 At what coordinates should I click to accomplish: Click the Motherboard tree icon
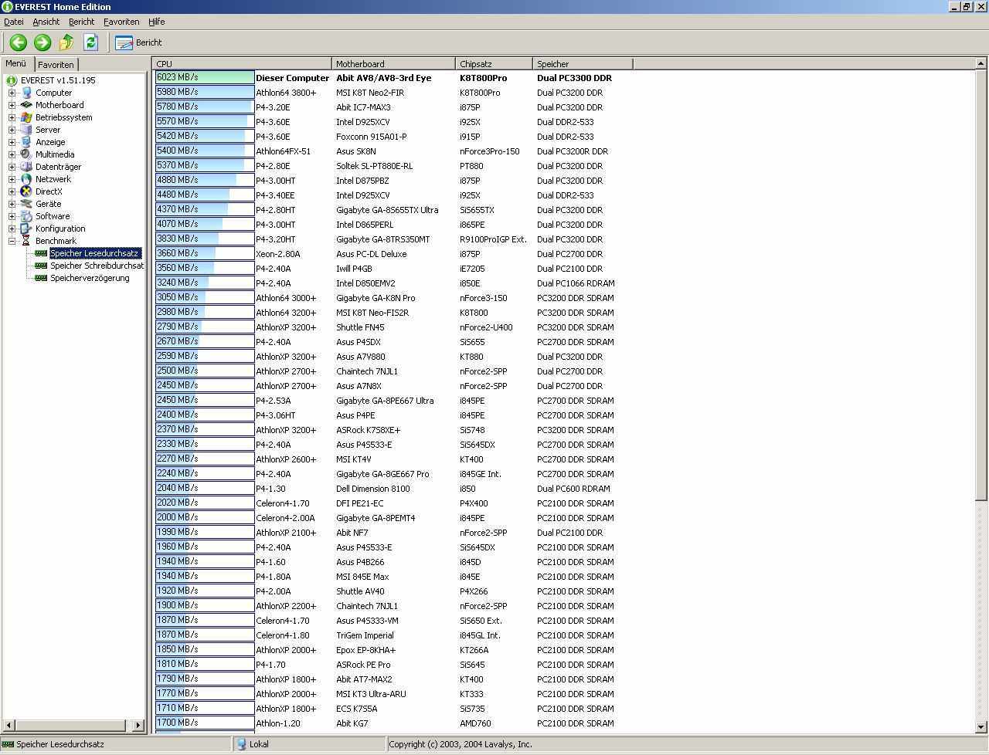pyautogui.click(x=26, y=105)
